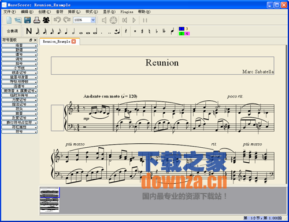Select the blue voice 1 swatch

pos(181,28)
